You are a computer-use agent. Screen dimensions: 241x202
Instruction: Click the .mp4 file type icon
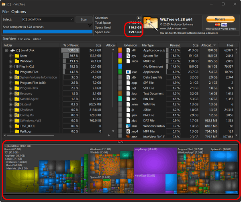(128, 131)
